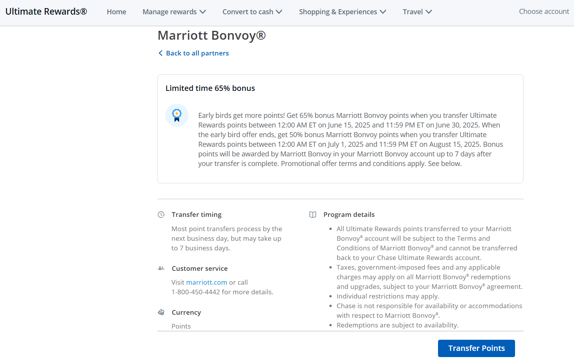Image resolution: width=574 pixels, height=359 pixels.
Task: Open the Travel menu
Action: point(417,12)
